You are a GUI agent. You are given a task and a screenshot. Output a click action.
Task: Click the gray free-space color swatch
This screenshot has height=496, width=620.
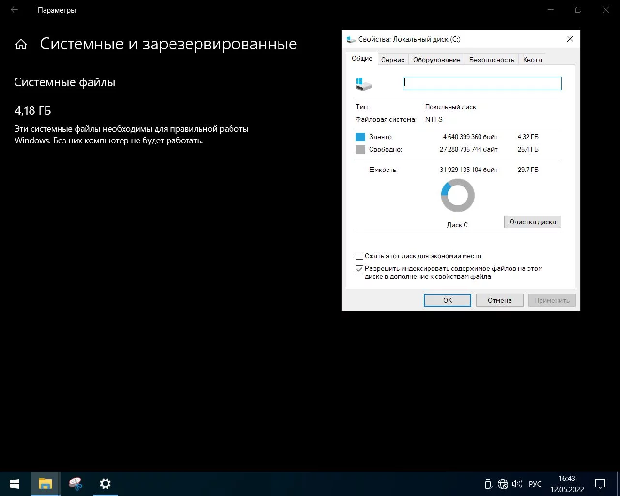[360, 150]
